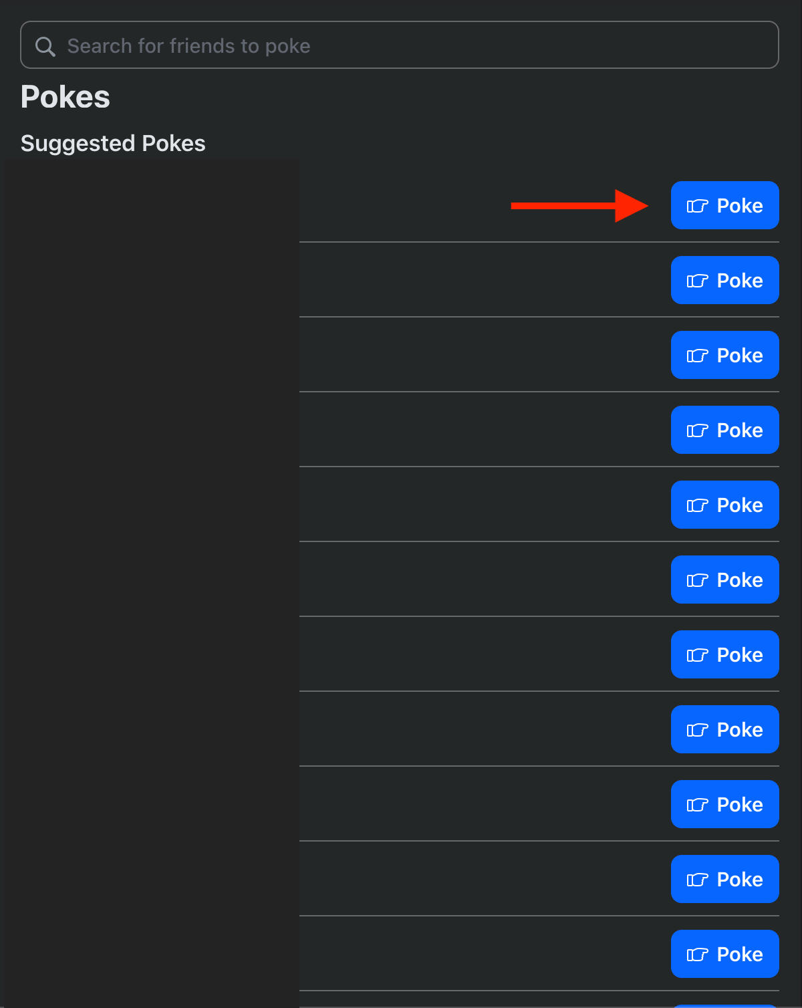Click the hand icon on the ninth Poke button

coord(697,805)
